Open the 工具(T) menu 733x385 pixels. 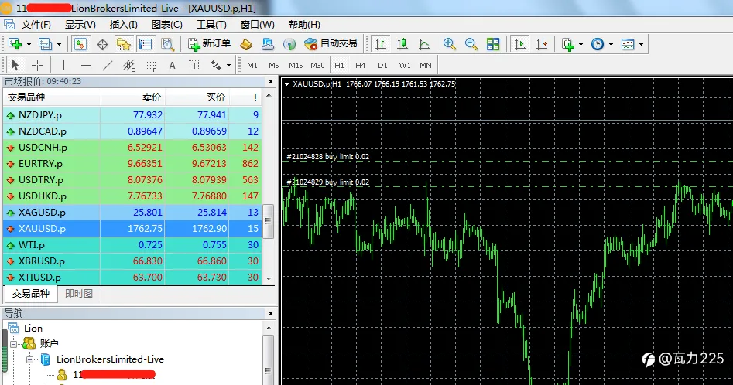coord(211,25)
